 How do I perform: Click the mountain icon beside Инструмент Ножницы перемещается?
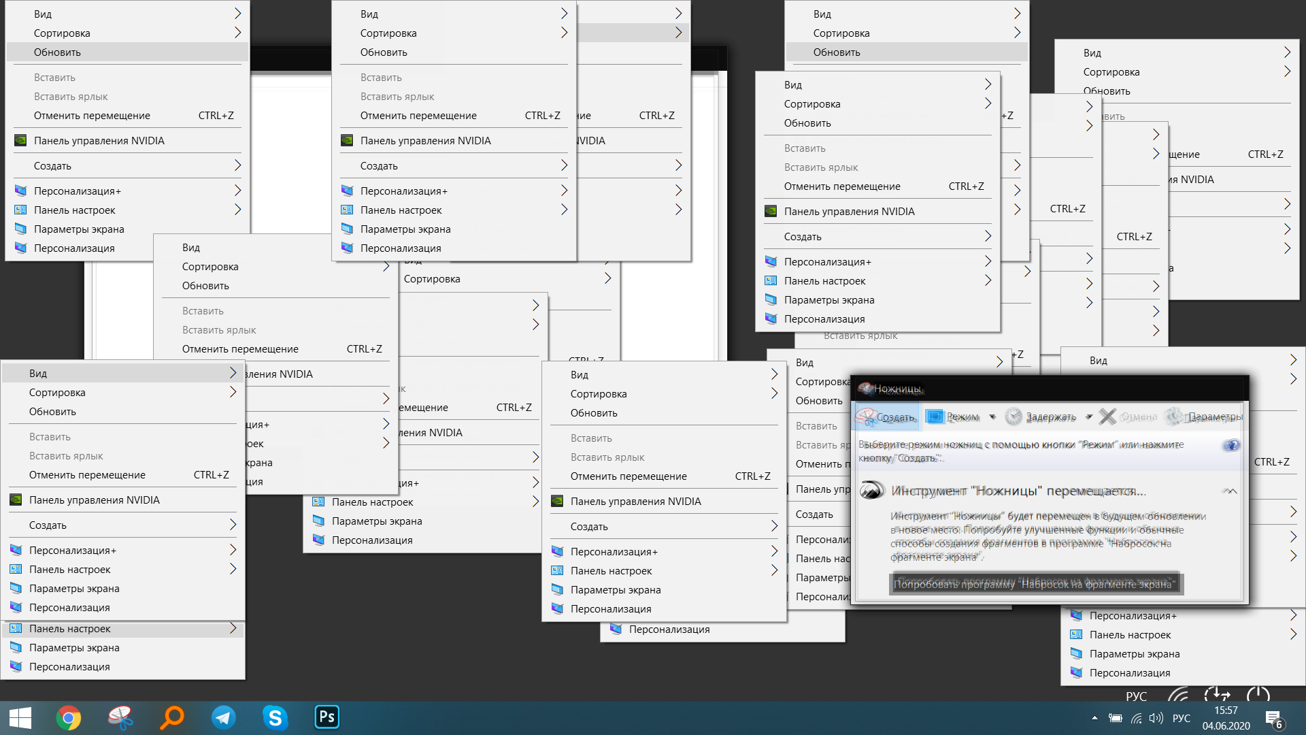click(872, 490)
